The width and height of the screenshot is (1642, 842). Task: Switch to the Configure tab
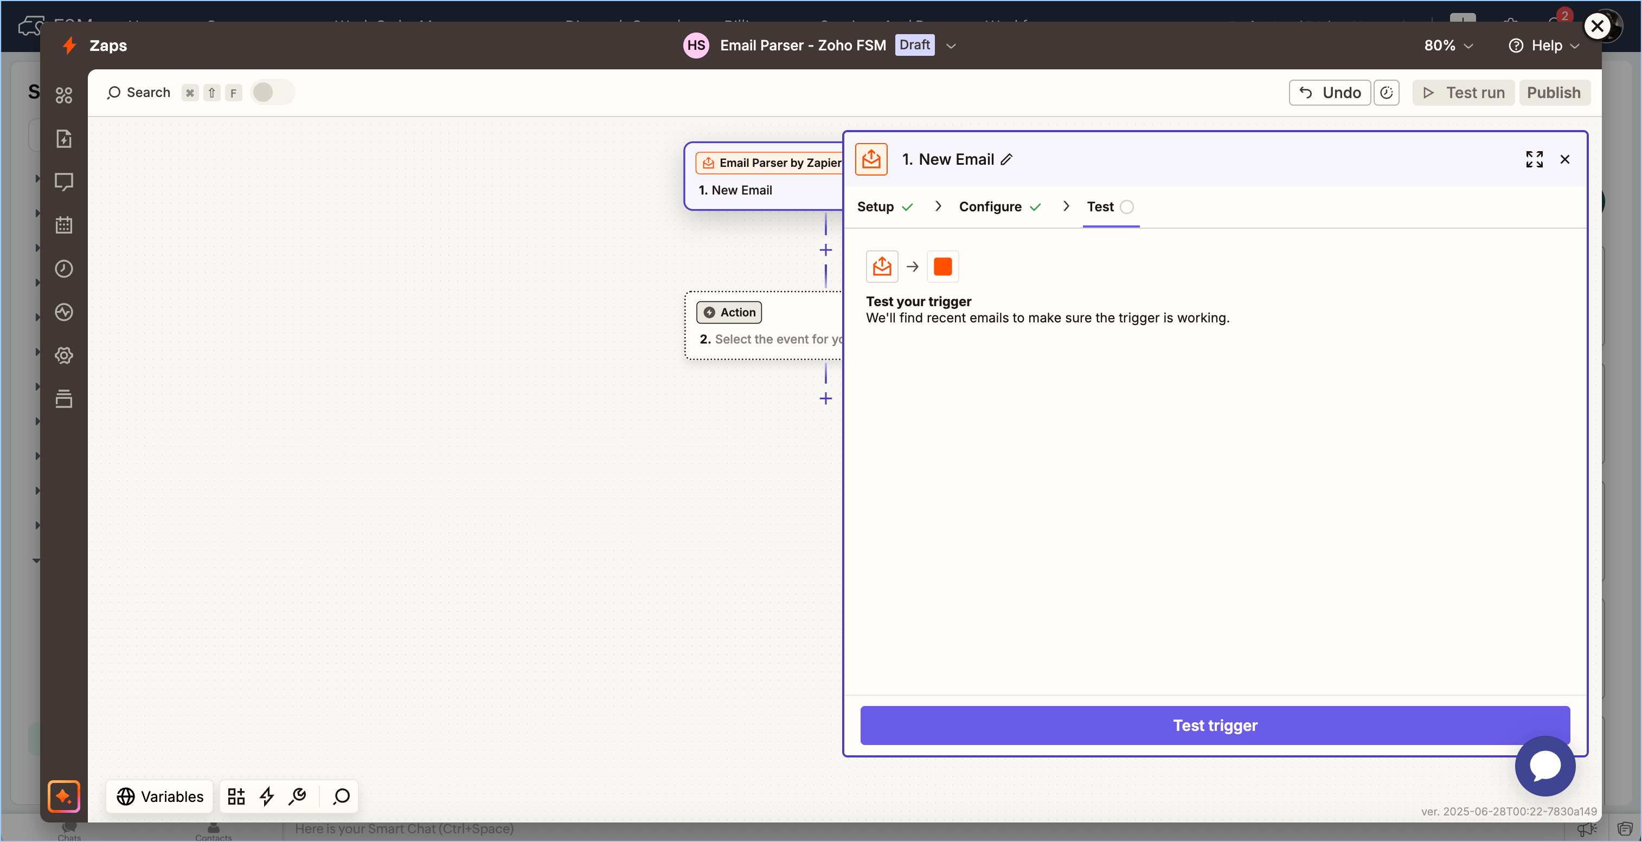pyautogui.click(x=990, y=207)
